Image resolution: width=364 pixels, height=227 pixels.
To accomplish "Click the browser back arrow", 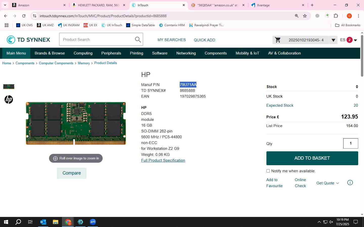I will tap(6, 16).
